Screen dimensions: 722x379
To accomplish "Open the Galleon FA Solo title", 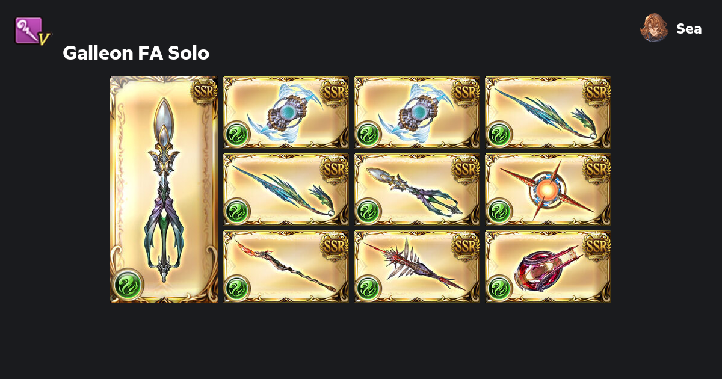I will tap(136, 53).
